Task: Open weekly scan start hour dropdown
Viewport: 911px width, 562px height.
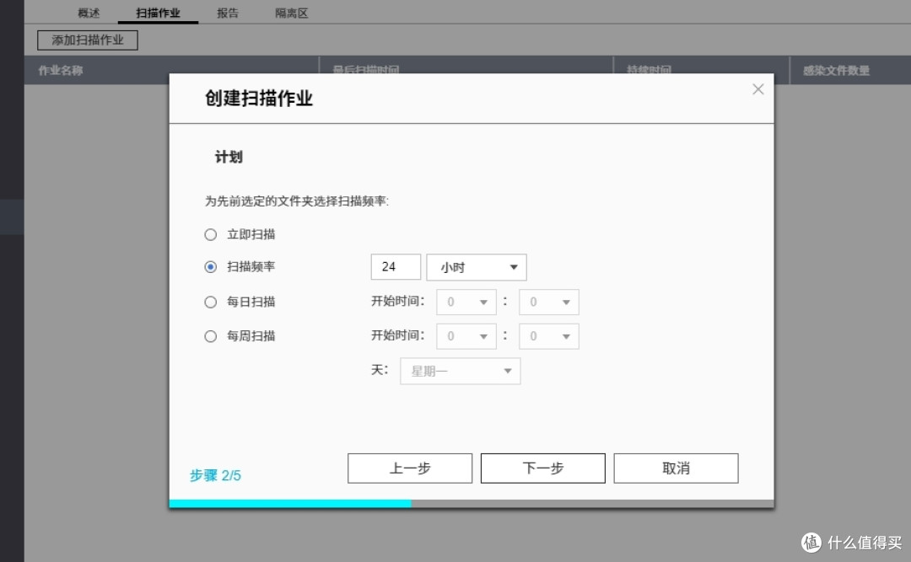Action: pos(466,336)
